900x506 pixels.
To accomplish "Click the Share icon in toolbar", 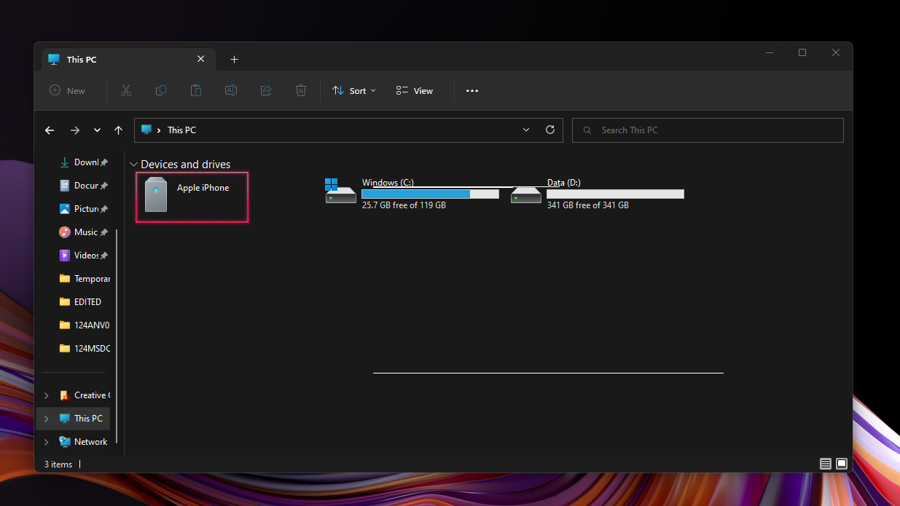I will pyautogui.click(x=266, y=90).
